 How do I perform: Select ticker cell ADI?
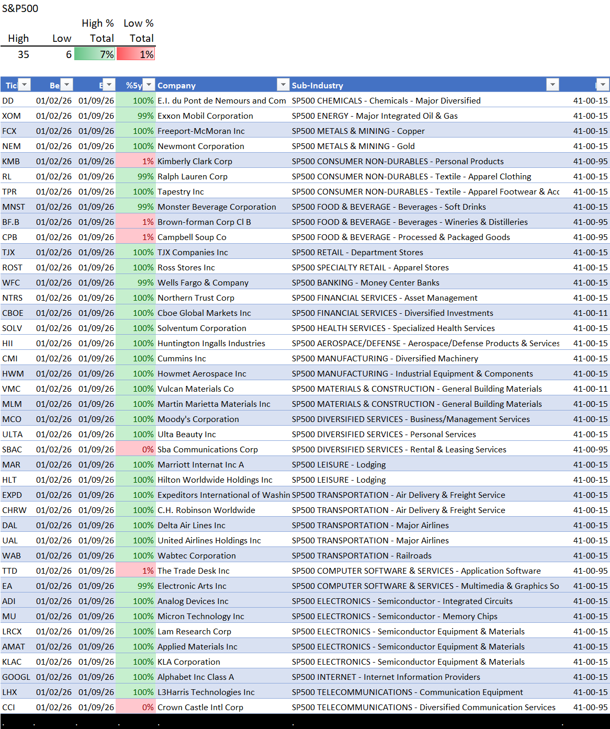pyautogui.click(x=16, y=601)
